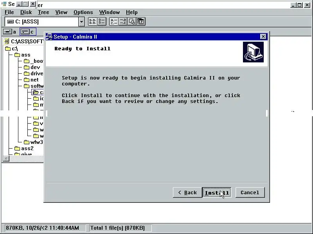Click status text Total 1 file(s) (870KB)
313x234 pixels.
[117, 228]
